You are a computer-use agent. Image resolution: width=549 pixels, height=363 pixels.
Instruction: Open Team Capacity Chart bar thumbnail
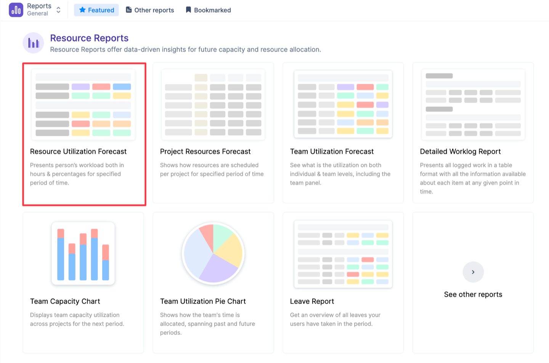(83, 253)
